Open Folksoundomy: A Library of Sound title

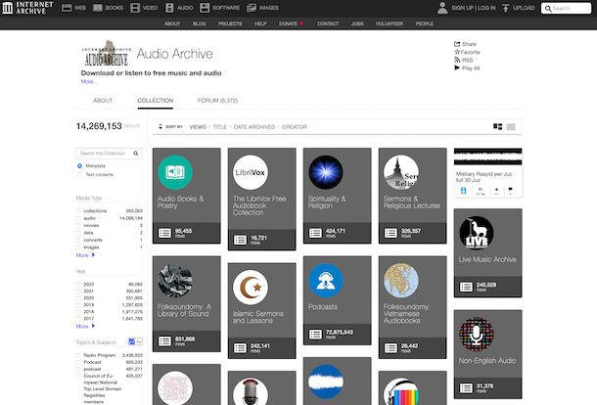click(x=184, y=310)
